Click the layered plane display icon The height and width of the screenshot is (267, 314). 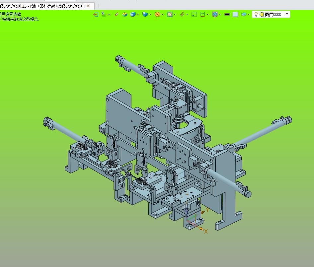(x=104, y=14)
